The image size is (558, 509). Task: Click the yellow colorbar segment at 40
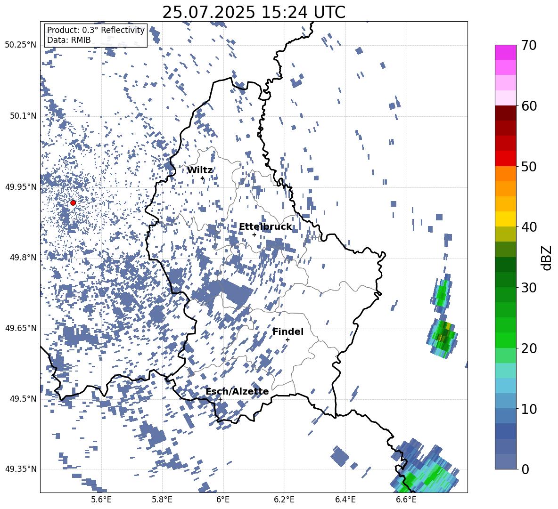point(505,219)
